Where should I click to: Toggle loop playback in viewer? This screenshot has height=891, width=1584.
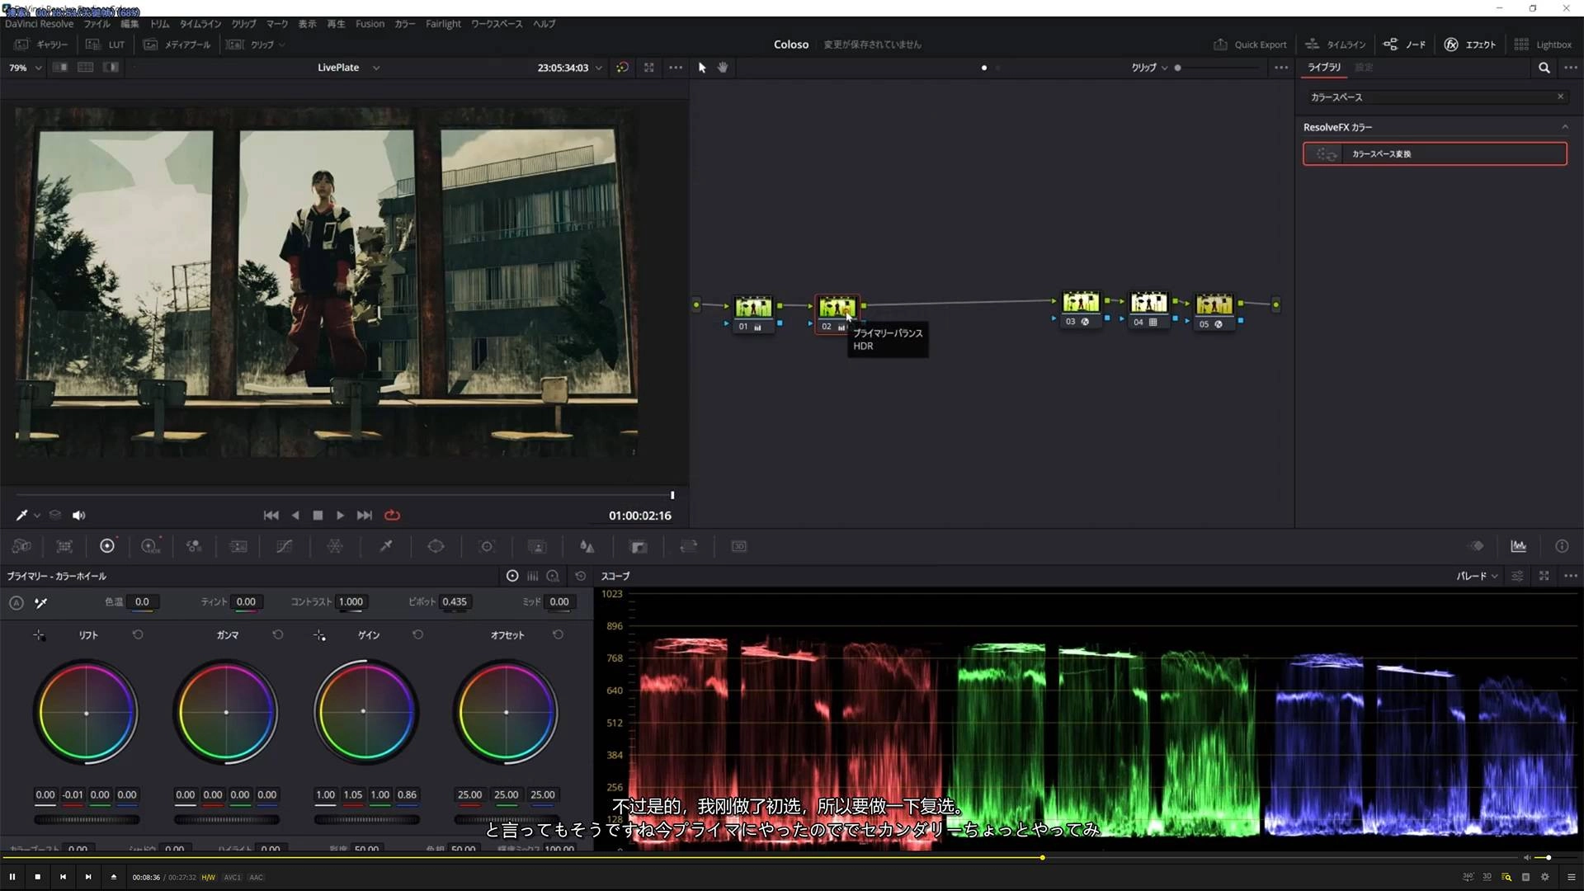pyautogui.click(x=392, y=515)
